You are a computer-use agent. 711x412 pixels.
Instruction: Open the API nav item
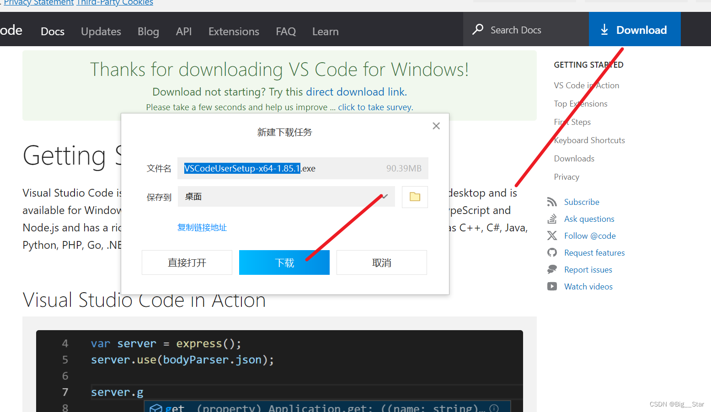coord(184,32)
